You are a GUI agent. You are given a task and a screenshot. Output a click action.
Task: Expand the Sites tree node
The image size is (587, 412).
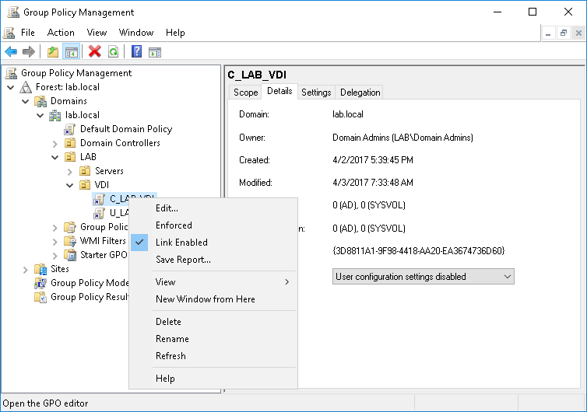coord(25,269)
